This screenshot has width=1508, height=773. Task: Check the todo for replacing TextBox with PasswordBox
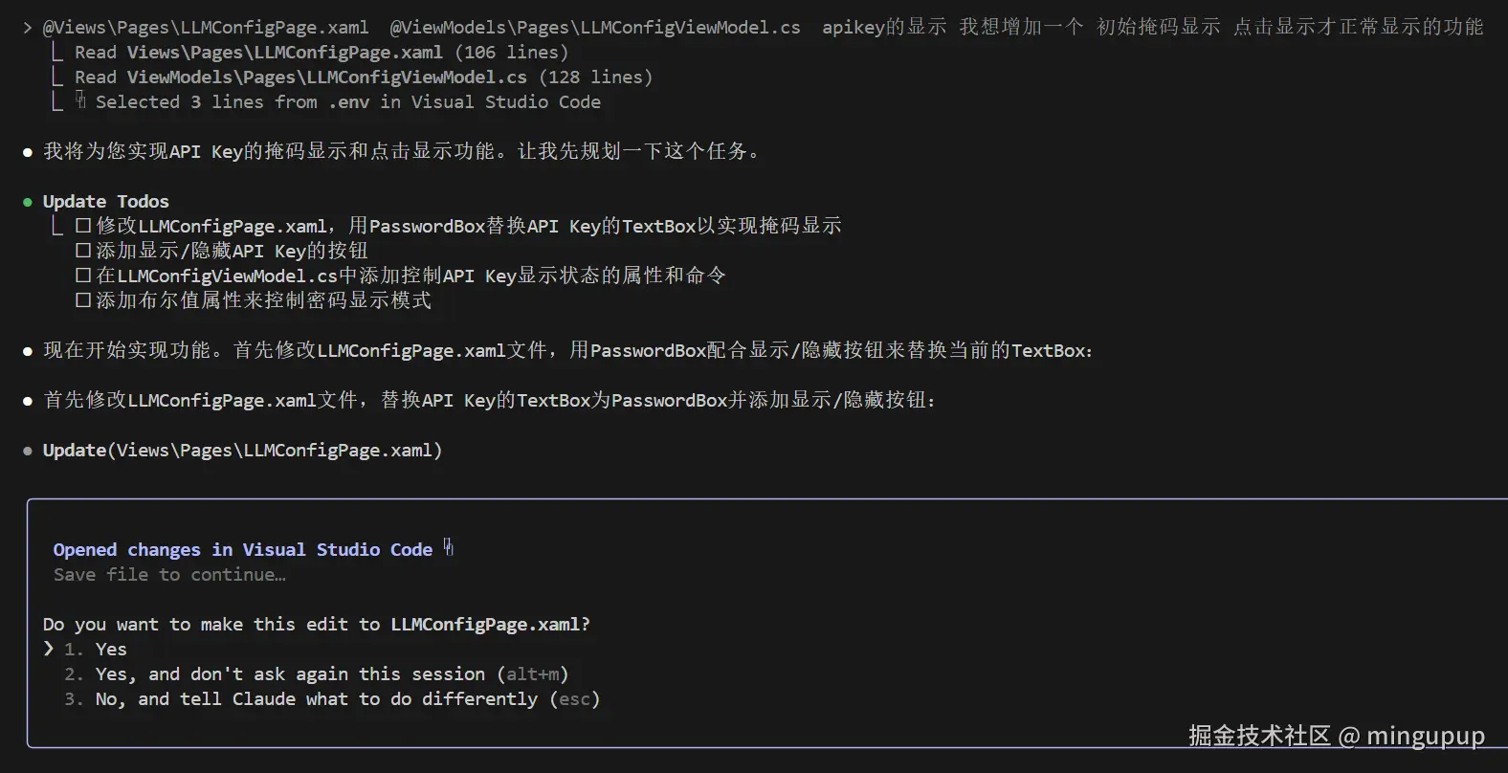point(83,226)
